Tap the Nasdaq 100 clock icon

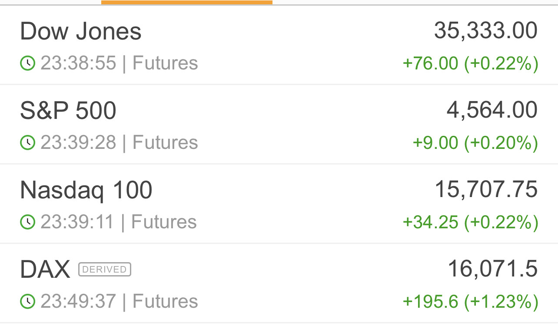click(x=27, y=222)
